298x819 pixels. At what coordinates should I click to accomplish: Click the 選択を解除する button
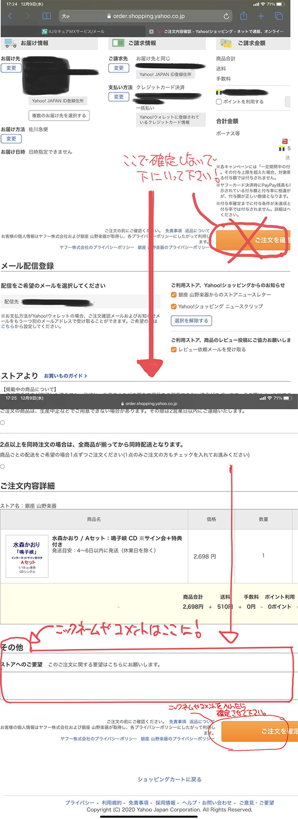tap(191, 320)
